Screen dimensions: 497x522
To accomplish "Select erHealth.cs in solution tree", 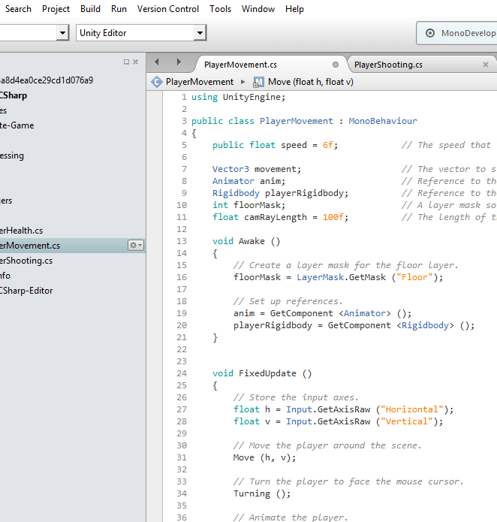I will point(21,231).
